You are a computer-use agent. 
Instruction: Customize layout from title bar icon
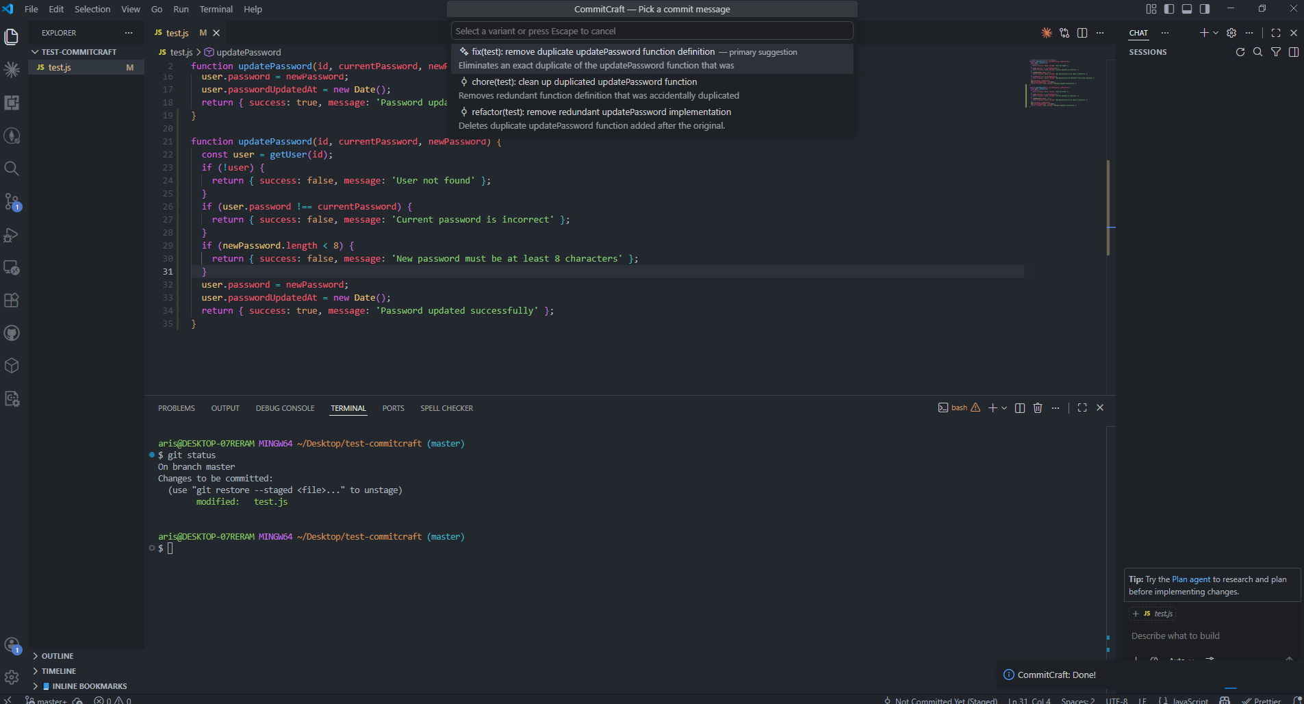point(1151,9)
